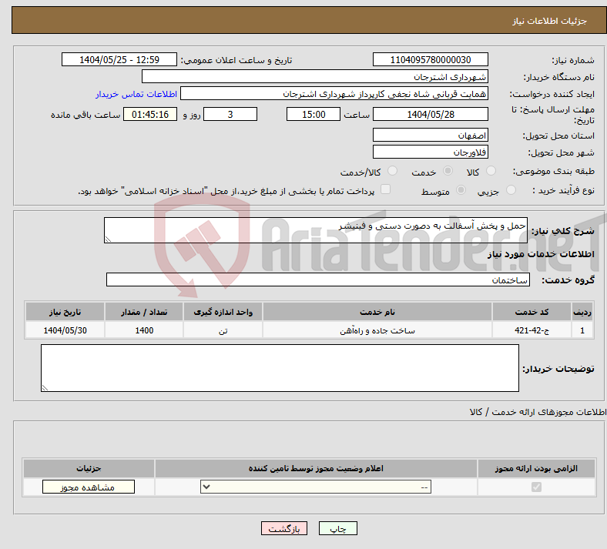The image size is (607, 549).
Task: Select the کالا radio button
Action: (491, 171)
